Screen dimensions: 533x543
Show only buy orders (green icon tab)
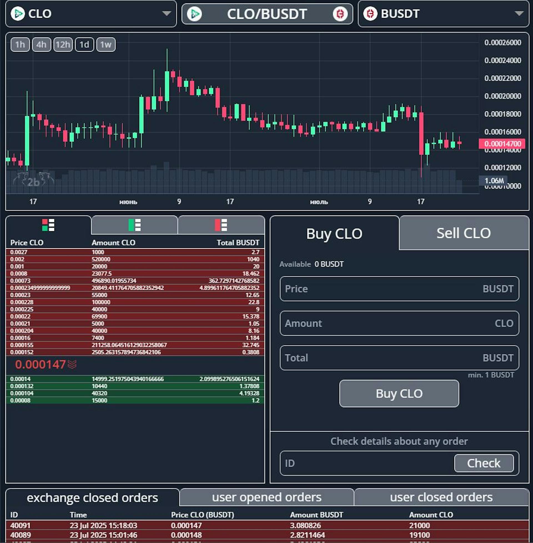[x=134, y=225]
